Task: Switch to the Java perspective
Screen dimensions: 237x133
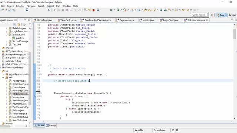Action: (233, 15)
